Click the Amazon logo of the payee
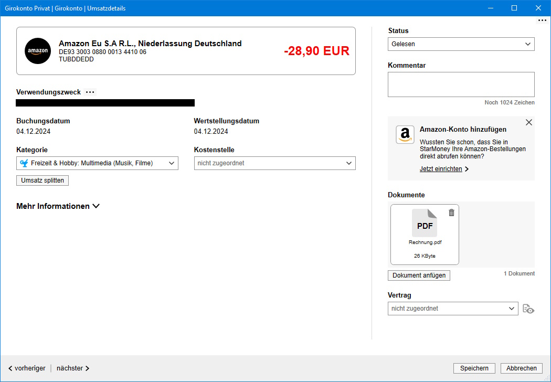 pos(38,51)
